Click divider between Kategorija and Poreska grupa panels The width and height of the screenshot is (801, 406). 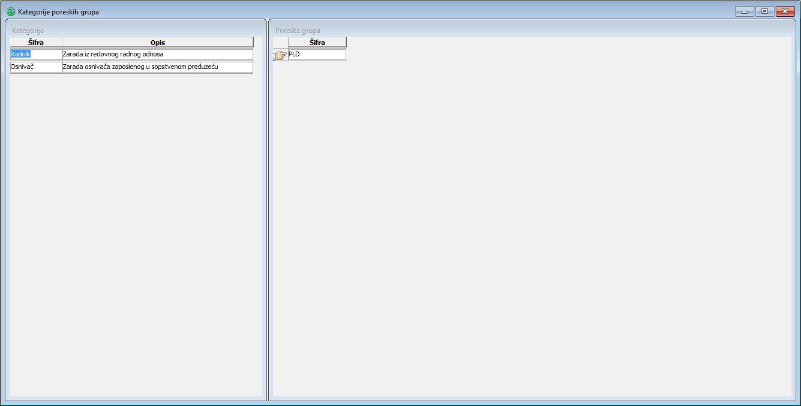[x=268, y=210]
